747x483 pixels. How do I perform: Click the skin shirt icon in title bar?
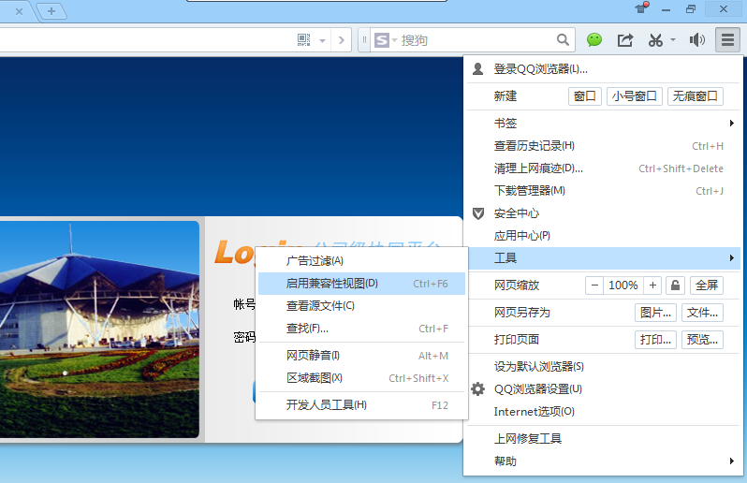pos(641,9)
